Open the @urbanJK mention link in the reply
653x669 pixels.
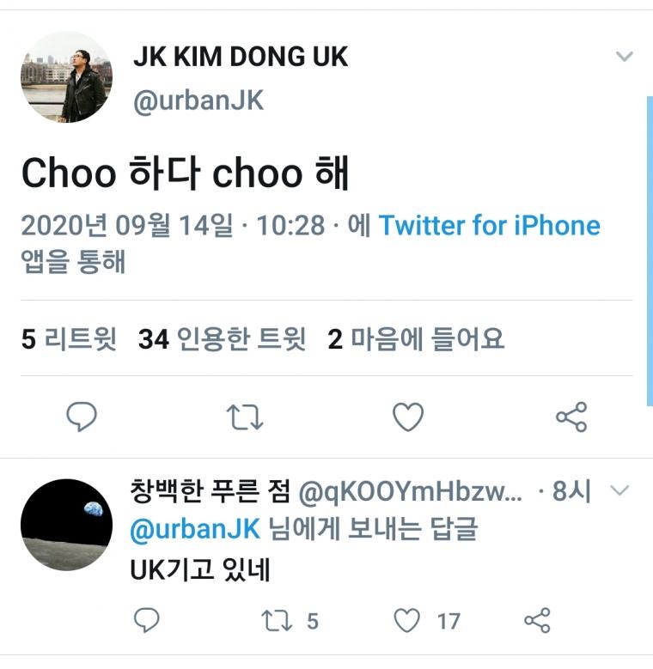coord(195,530)
